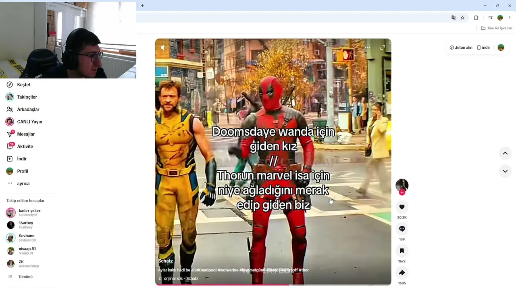Open the Chrome three-dot menu
The height and width of the screenshot is (290, 516).
tap(510, 18)
